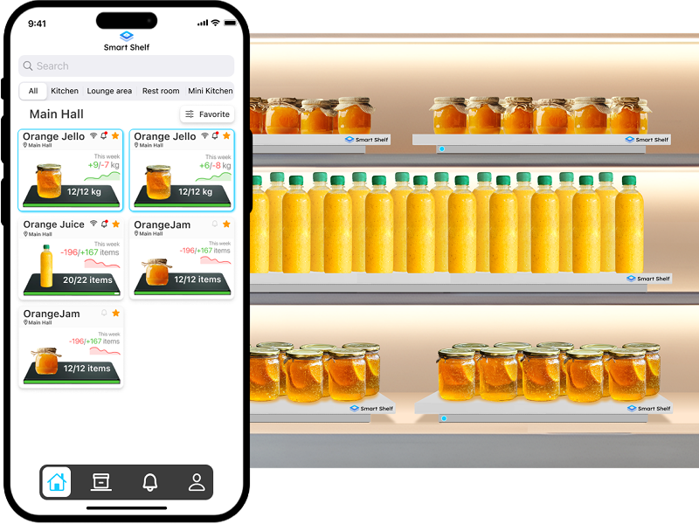Toggle favorite star on Orange Juice card
Viewport: 699px width, 524px height.
[116, 224]
